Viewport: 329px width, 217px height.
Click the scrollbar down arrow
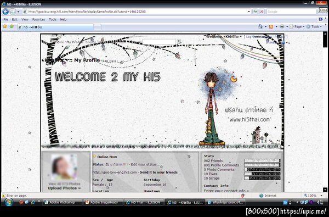(325, 190)
